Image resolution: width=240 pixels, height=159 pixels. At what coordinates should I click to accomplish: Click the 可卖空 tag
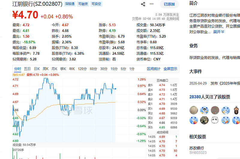[x=96, y=4]
